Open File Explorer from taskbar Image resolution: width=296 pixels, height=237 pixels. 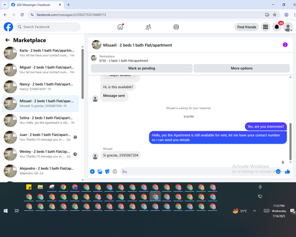(40, 187)
